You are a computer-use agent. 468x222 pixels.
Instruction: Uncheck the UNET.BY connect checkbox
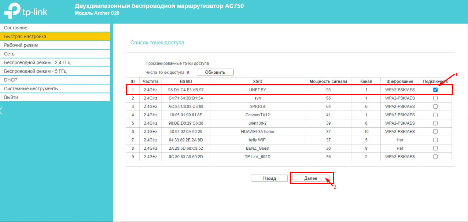(x=435, y=90)
